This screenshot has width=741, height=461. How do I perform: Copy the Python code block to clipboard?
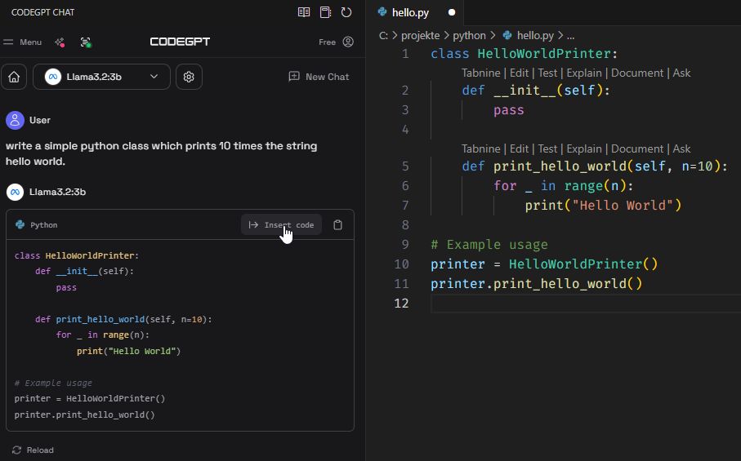[338, 225]
